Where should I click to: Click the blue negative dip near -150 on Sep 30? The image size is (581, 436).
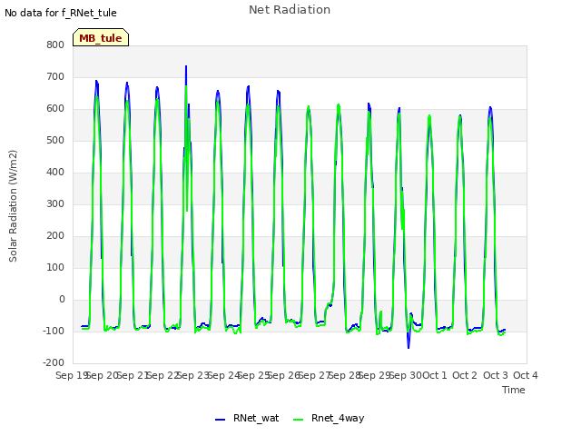tap(409, 347)
